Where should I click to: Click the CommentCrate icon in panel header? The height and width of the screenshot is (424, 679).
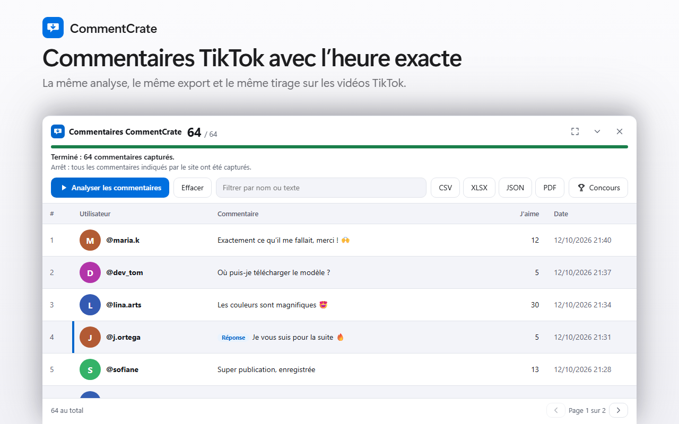(58, 131)
